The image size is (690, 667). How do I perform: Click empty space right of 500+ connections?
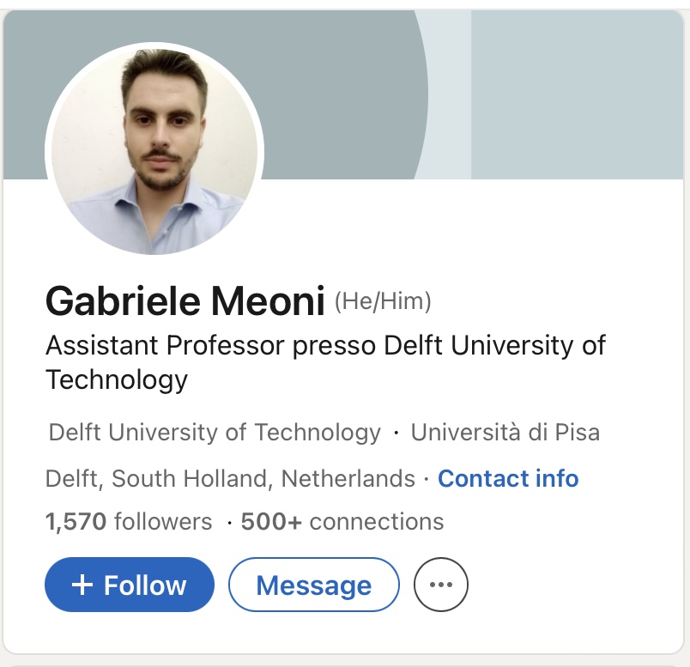(558, 521)
